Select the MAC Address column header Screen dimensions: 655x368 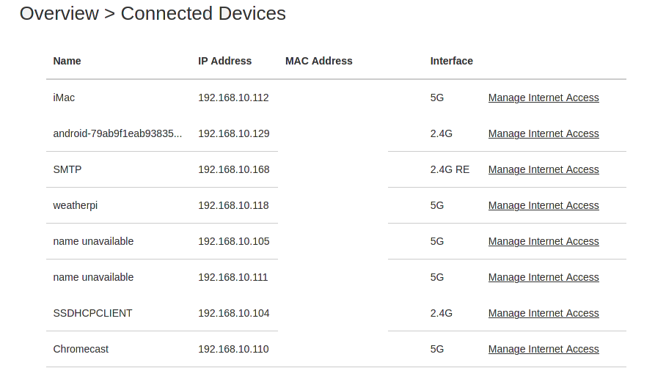318,61
